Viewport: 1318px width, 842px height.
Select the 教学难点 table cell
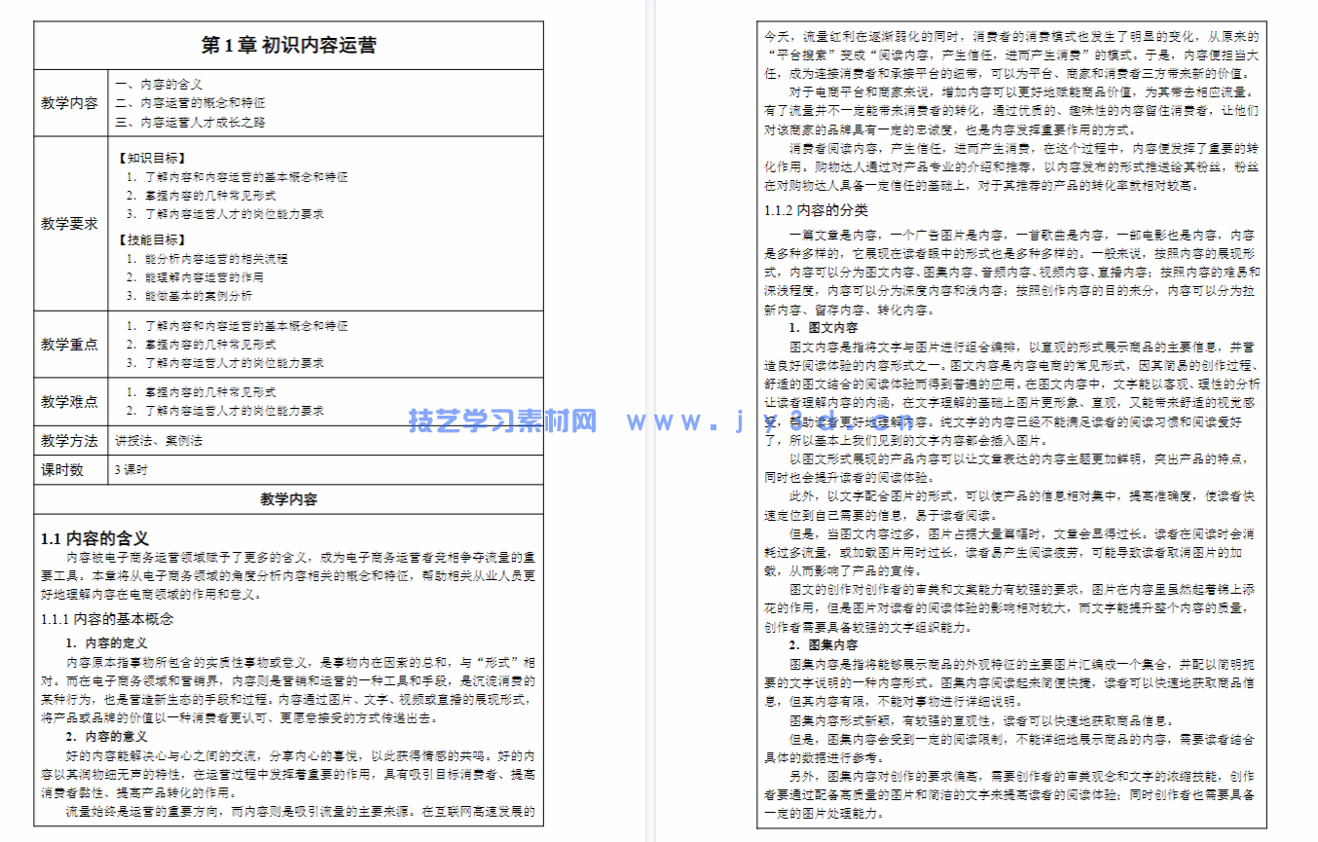click(x=69, y=401)
